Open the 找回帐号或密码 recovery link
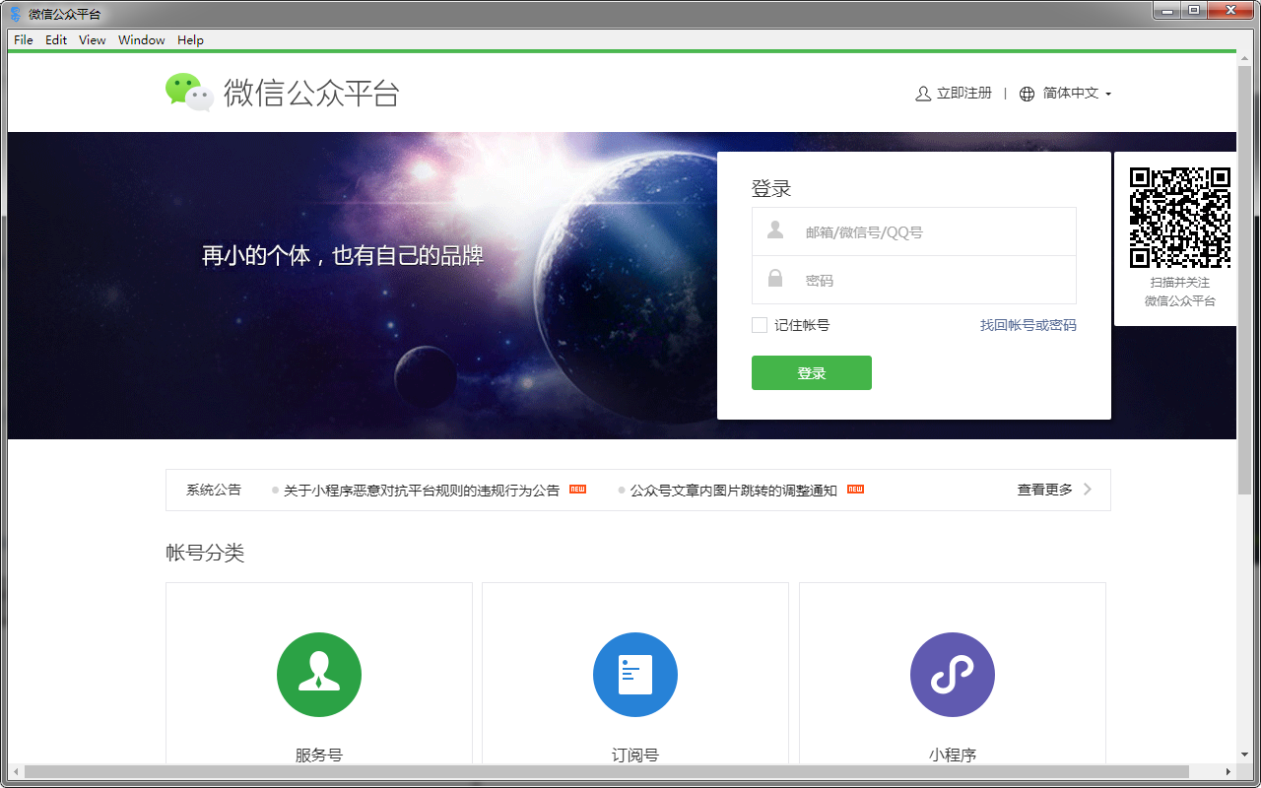This screenshot has height=788, width=1261. (1028, 324)
